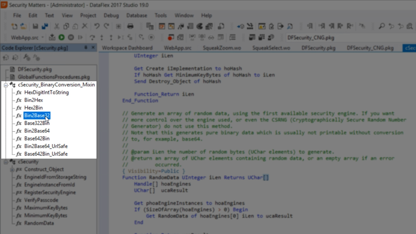Click the Undo arrow icon
The height and width of the screenshot is (234, 416).
[97, 26]
